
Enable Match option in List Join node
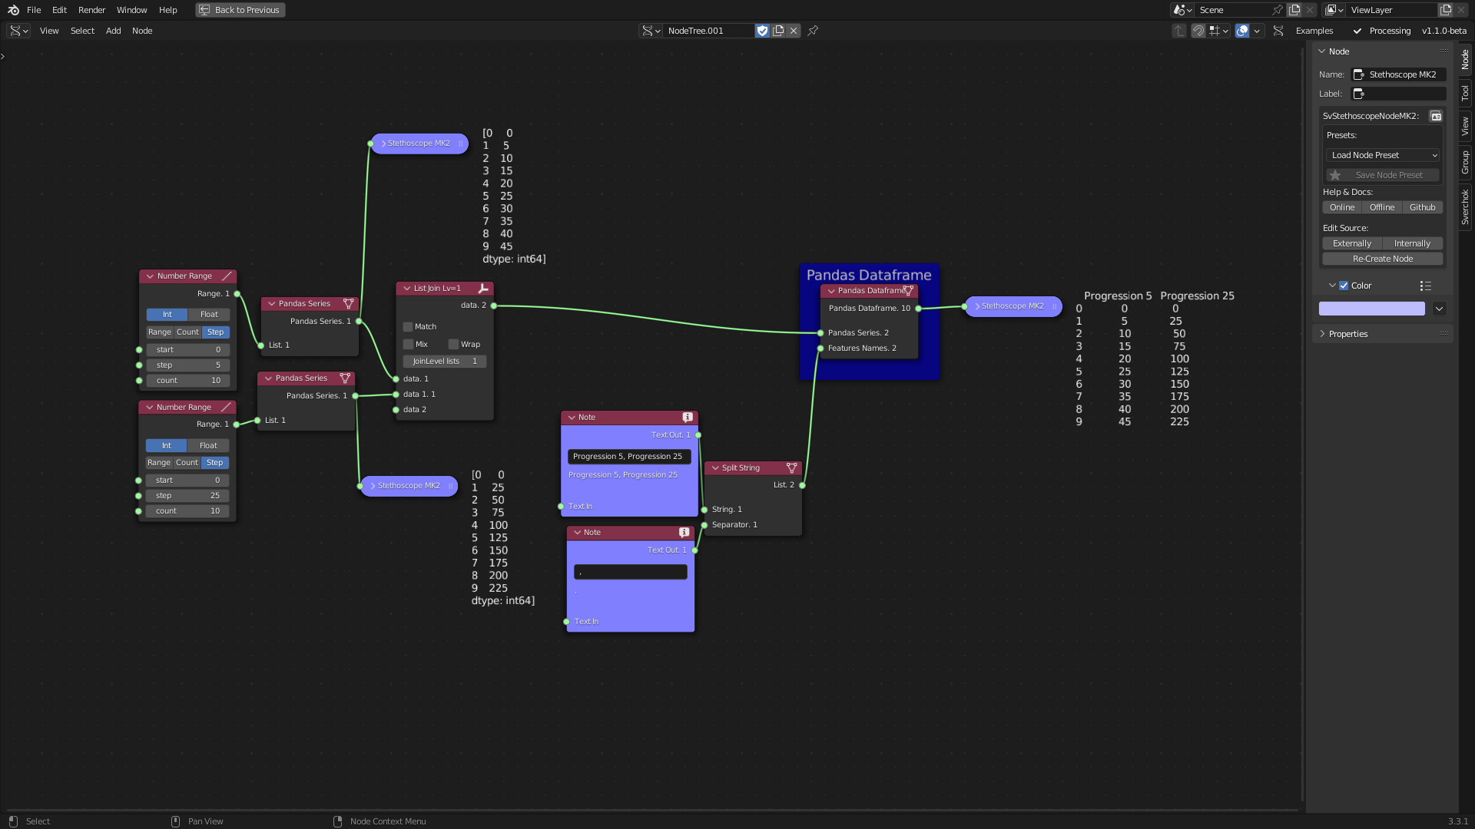point(408,326)
